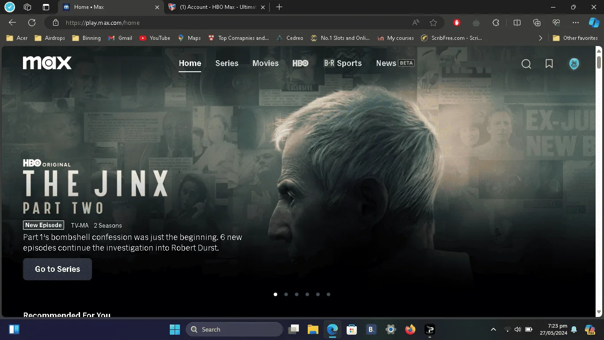The width and height of the screenshot is (604, 340).
Task: Open Microsoft Store from taskbar
Action: (352, 329)
